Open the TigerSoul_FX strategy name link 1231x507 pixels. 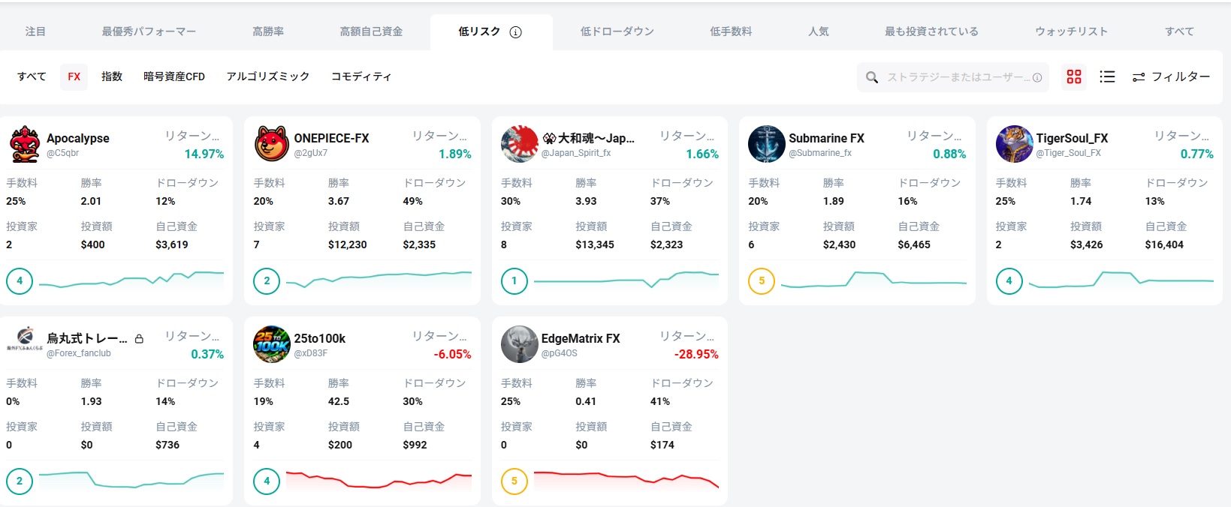tap(1072, 138)
